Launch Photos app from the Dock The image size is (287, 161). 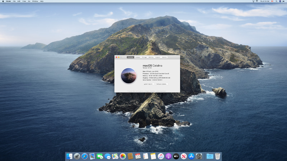pos(123,156)
